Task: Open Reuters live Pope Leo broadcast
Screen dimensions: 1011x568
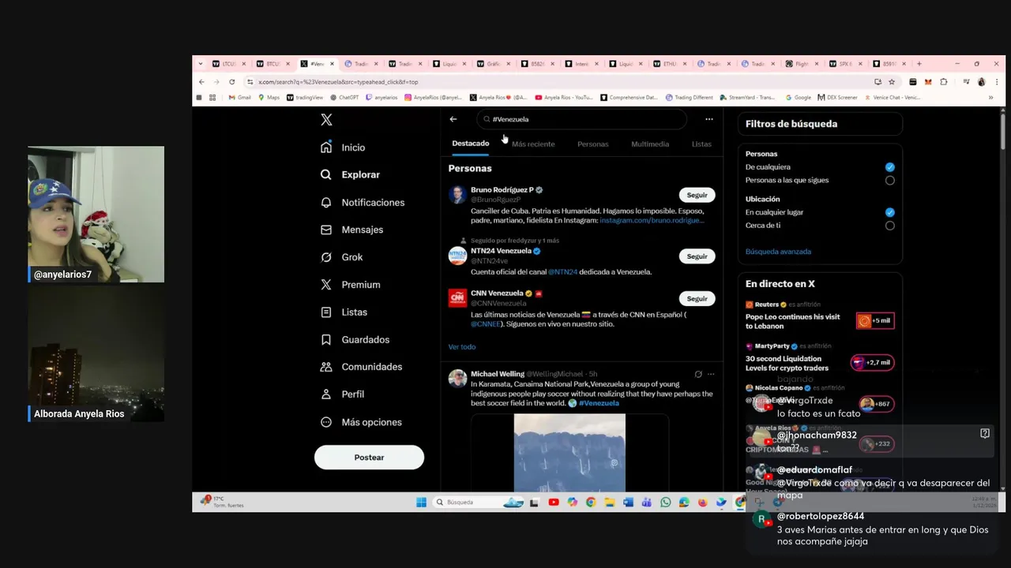Action: (x=820, y=316)
